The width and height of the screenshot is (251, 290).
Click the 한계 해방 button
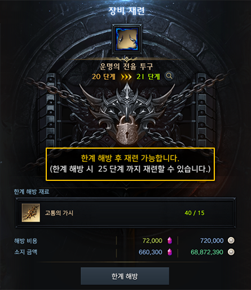(x=125, y=276)
